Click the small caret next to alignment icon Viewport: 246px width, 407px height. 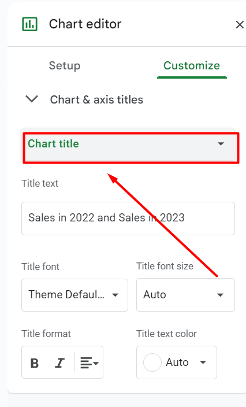pyautogui.click(x=96, y=363)
